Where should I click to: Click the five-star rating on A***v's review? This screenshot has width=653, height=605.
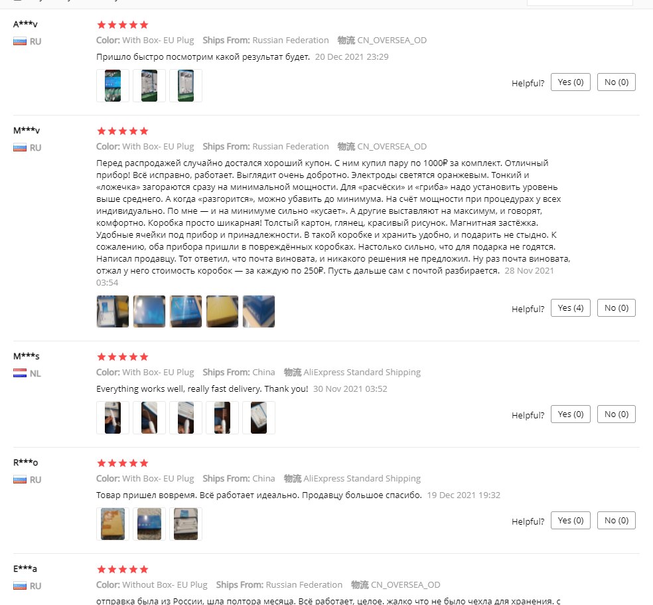point(123,25)
